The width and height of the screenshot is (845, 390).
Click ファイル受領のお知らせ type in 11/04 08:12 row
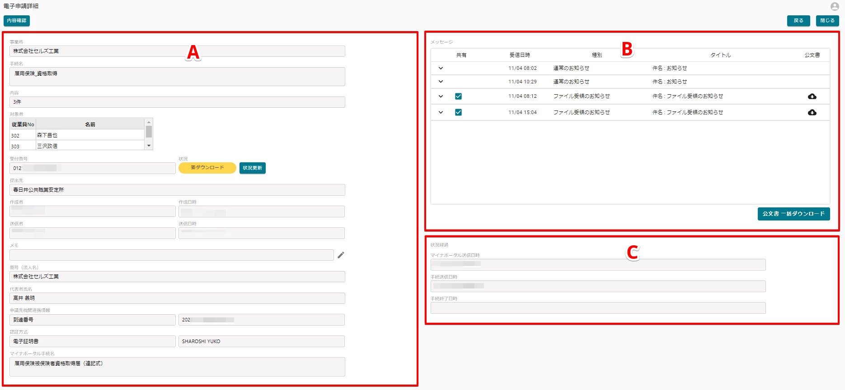582,96
